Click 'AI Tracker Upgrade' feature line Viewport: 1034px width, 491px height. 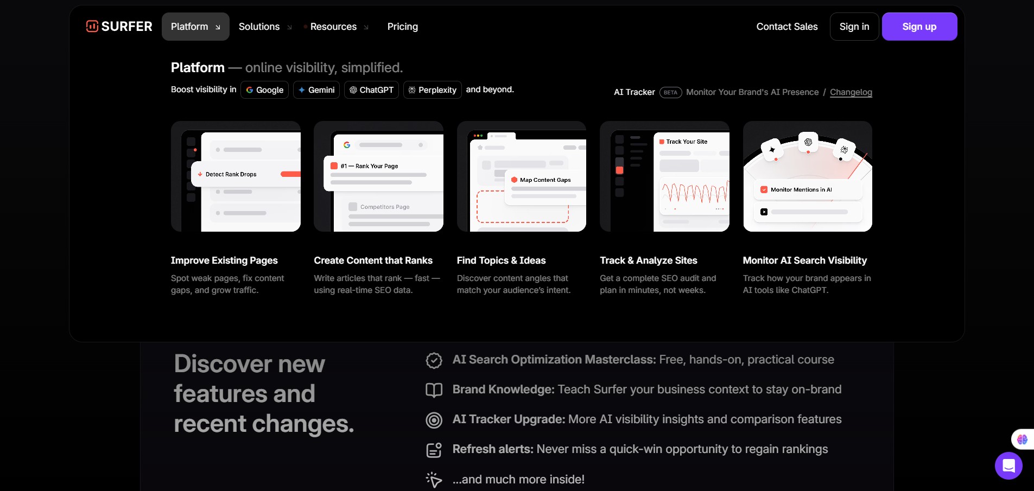point(647,419)
